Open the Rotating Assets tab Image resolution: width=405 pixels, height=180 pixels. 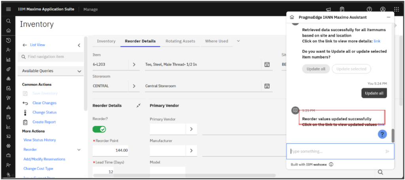click(x=180, y=41)
